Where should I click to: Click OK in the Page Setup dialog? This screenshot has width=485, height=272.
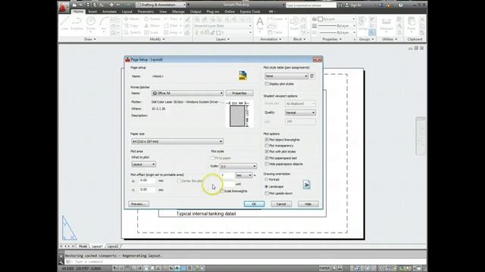pos(254,204)
